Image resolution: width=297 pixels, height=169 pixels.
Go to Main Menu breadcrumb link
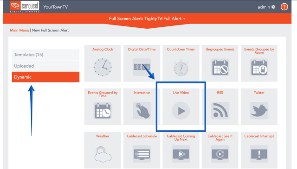tap(19, 30)
